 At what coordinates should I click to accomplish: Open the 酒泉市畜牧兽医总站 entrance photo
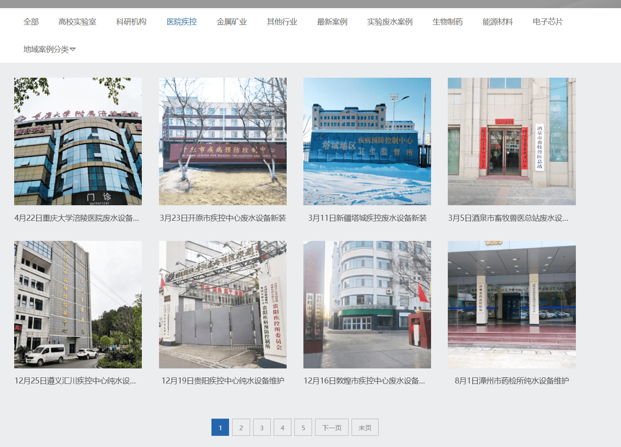tap(511, 141)
